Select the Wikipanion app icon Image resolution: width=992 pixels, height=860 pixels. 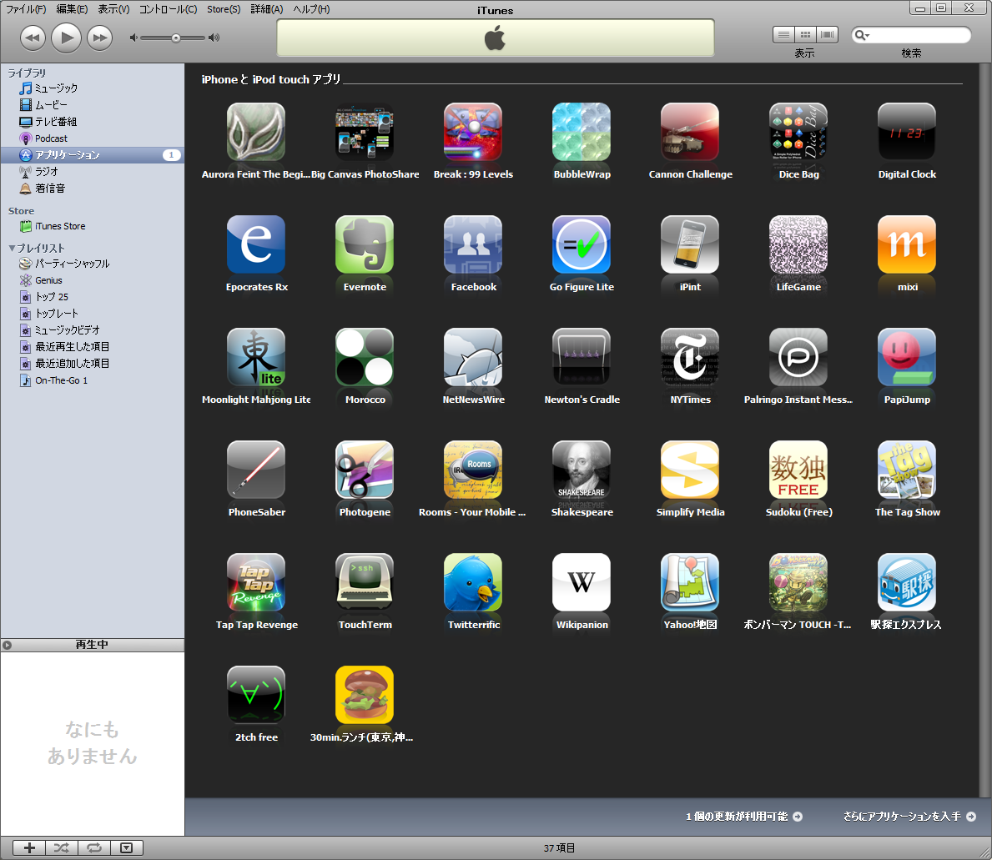(582, 581)
